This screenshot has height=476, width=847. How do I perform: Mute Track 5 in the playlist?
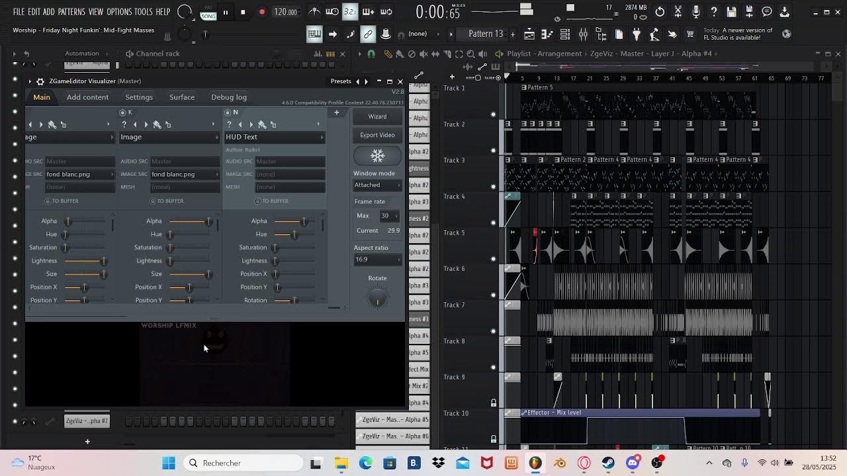(493, 259)
